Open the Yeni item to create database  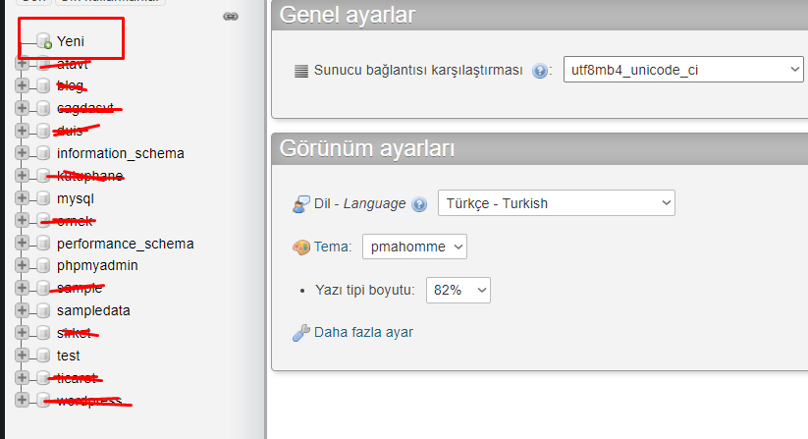pos(71,41)
